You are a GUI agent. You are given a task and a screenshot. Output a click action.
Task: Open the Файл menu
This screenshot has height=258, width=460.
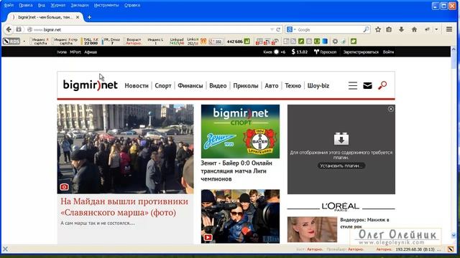click(x=9, y=5)
